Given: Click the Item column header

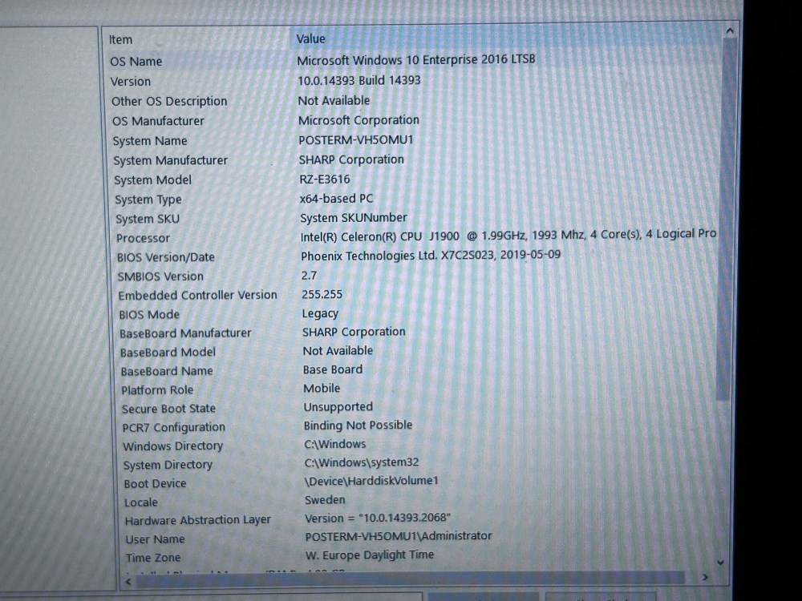Looking at the screenshot, I should (x=121, y=40).
